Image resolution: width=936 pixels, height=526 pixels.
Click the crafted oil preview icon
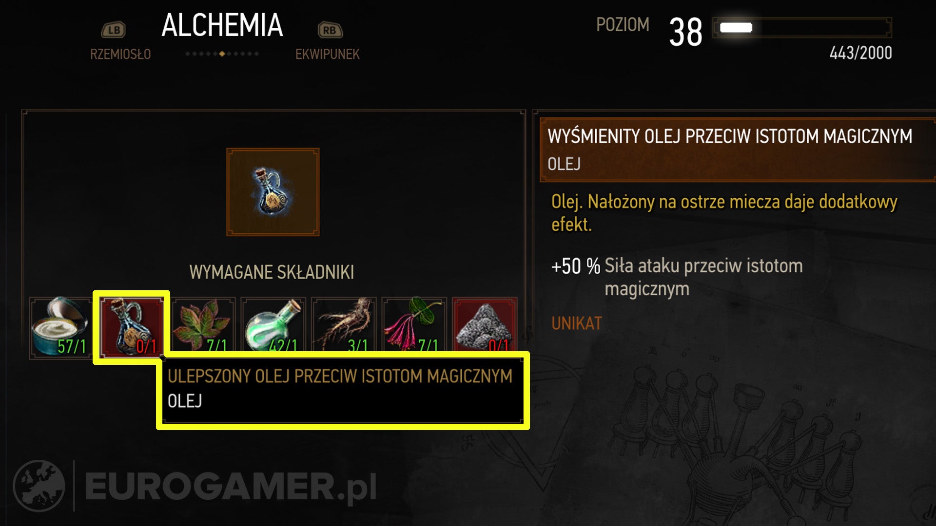coord(273,192)
